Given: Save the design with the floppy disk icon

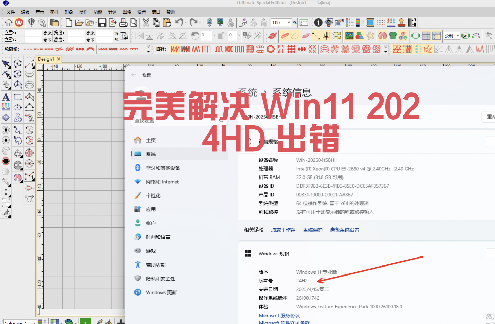Looking at the screenshot, I should point(102,23).
